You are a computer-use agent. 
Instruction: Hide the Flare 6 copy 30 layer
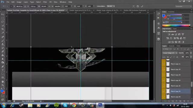[163, 69]
